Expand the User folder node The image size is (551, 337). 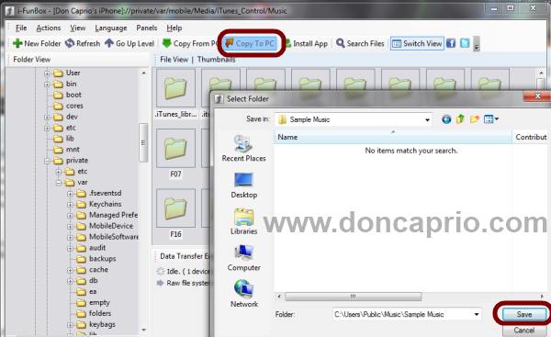[x=47, y=73]
